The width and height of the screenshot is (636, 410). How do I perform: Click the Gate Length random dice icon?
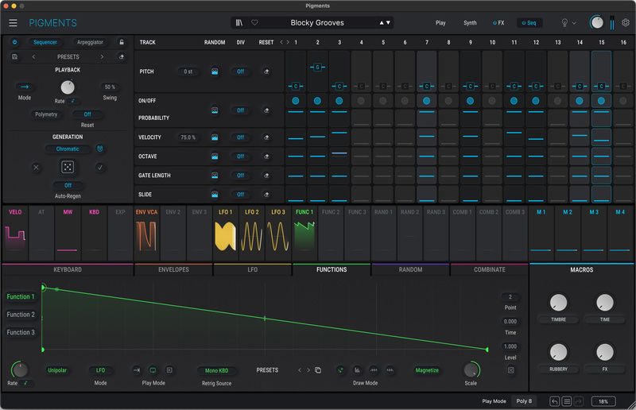215,176
